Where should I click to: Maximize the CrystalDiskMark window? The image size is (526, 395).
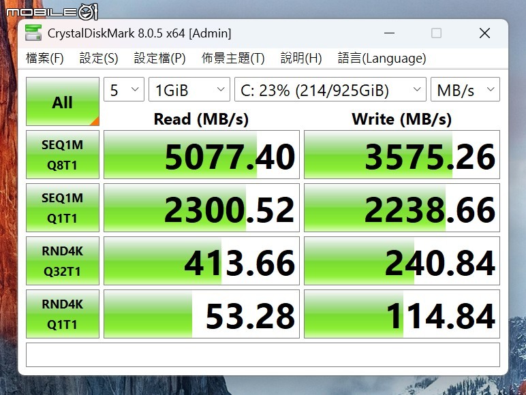[x=436, y=33]
